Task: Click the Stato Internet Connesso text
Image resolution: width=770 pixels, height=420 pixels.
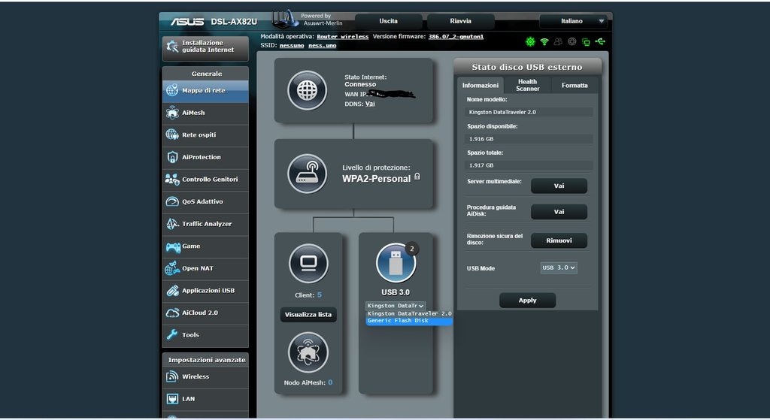Action: [360, 84]
